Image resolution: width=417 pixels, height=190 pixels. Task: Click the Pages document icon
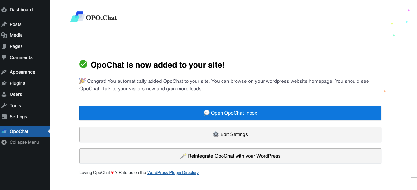pos(4,46)
